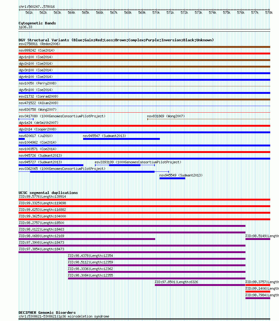279x321 pixels.
Task: Click the 578k ruler tick label
Action: tap(269, 13)
